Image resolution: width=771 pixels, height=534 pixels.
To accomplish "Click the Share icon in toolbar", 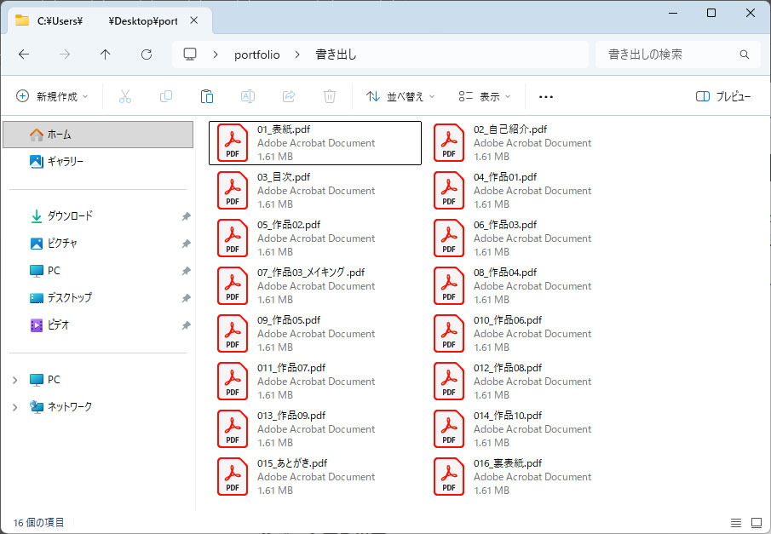I will pyautogui.click(x=289, y=96).
